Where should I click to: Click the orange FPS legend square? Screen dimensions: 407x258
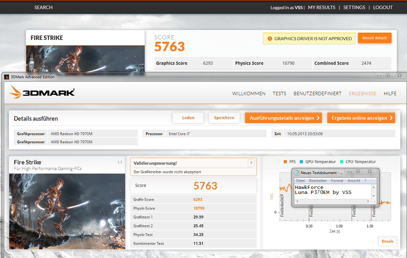pos(285,162)
